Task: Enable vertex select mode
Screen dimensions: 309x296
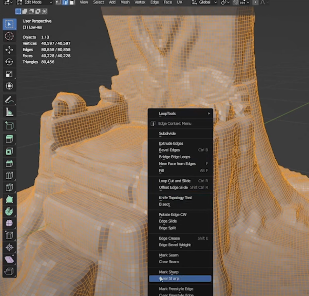Action: [x=59, y=2]
